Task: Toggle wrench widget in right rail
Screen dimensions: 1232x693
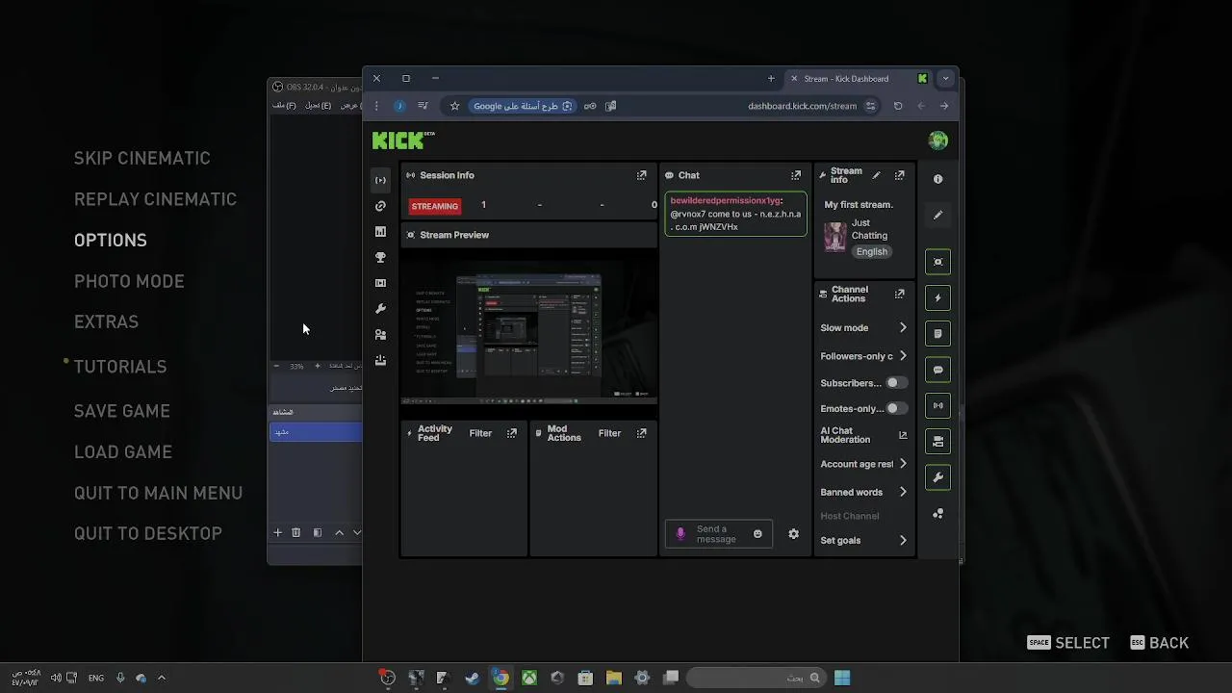Action: click(x=937, y=477)
